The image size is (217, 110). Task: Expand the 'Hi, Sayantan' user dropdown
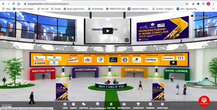point(203,16)
